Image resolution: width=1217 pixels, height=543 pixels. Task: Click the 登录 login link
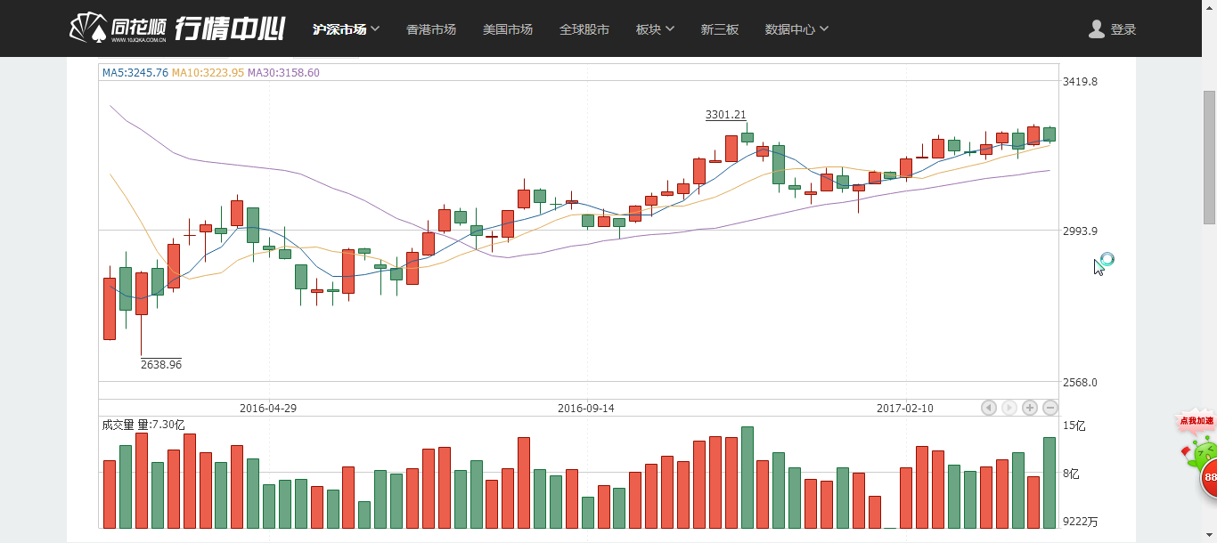pos(1123,29)
